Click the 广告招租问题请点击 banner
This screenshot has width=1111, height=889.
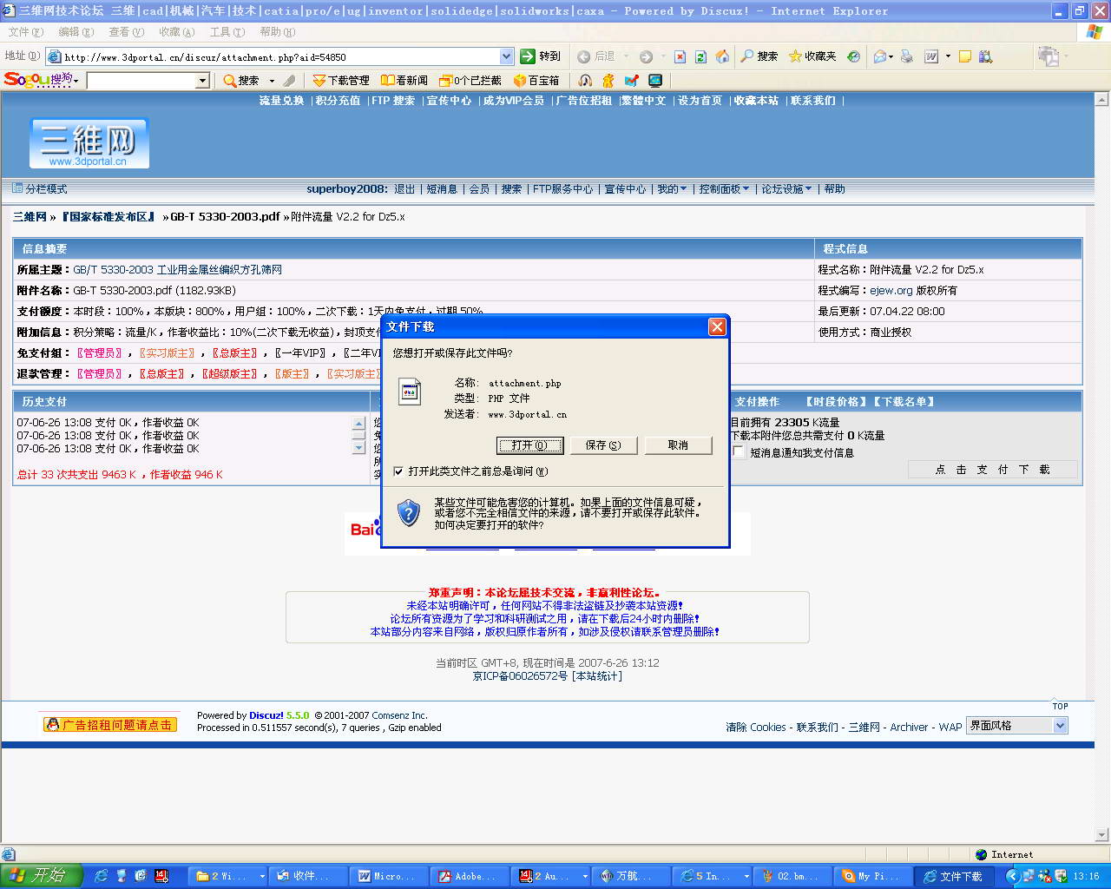pyautogui.click(x=110, y=724)
